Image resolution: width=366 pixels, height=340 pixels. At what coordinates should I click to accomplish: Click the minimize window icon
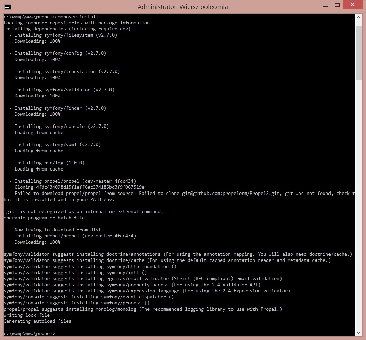pos(325,5)
